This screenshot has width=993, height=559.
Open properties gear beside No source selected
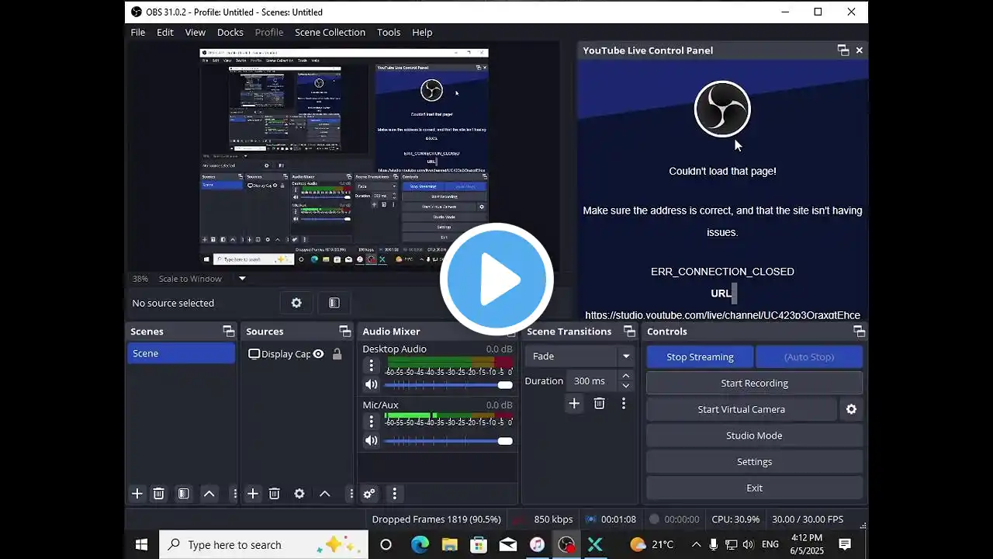click(296, 303)
